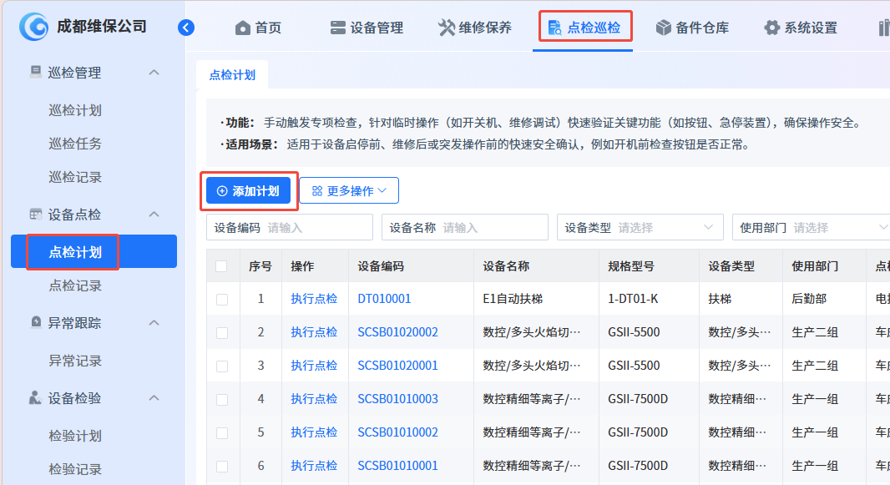Click the 设备管理 server icon

click(x=338, y=28)
